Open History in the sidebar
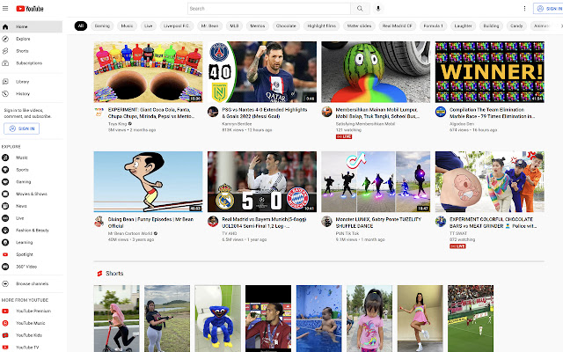 (32, 94)
